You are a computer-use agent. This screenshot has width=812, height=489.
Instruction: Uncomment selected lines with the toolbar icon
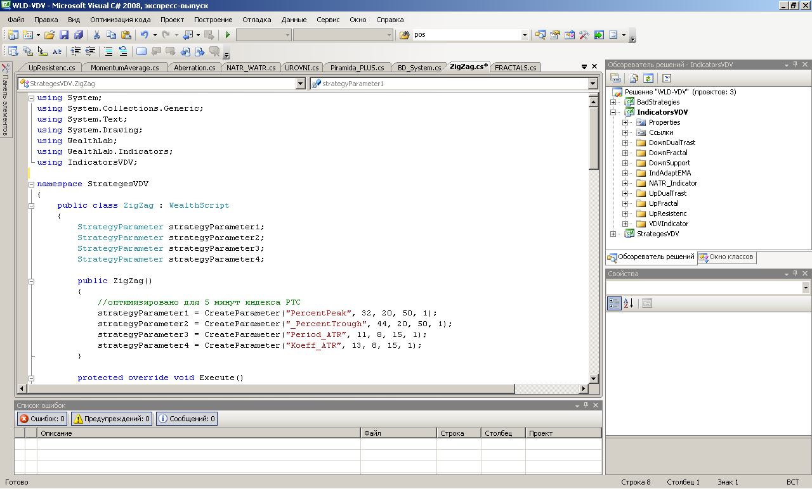click(123, 51)
